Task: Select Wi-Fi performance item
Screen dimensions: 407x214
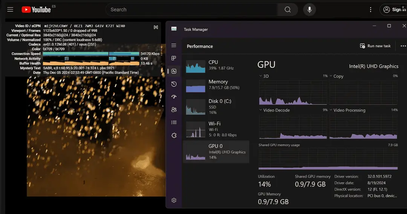Action: click(216, 129)
